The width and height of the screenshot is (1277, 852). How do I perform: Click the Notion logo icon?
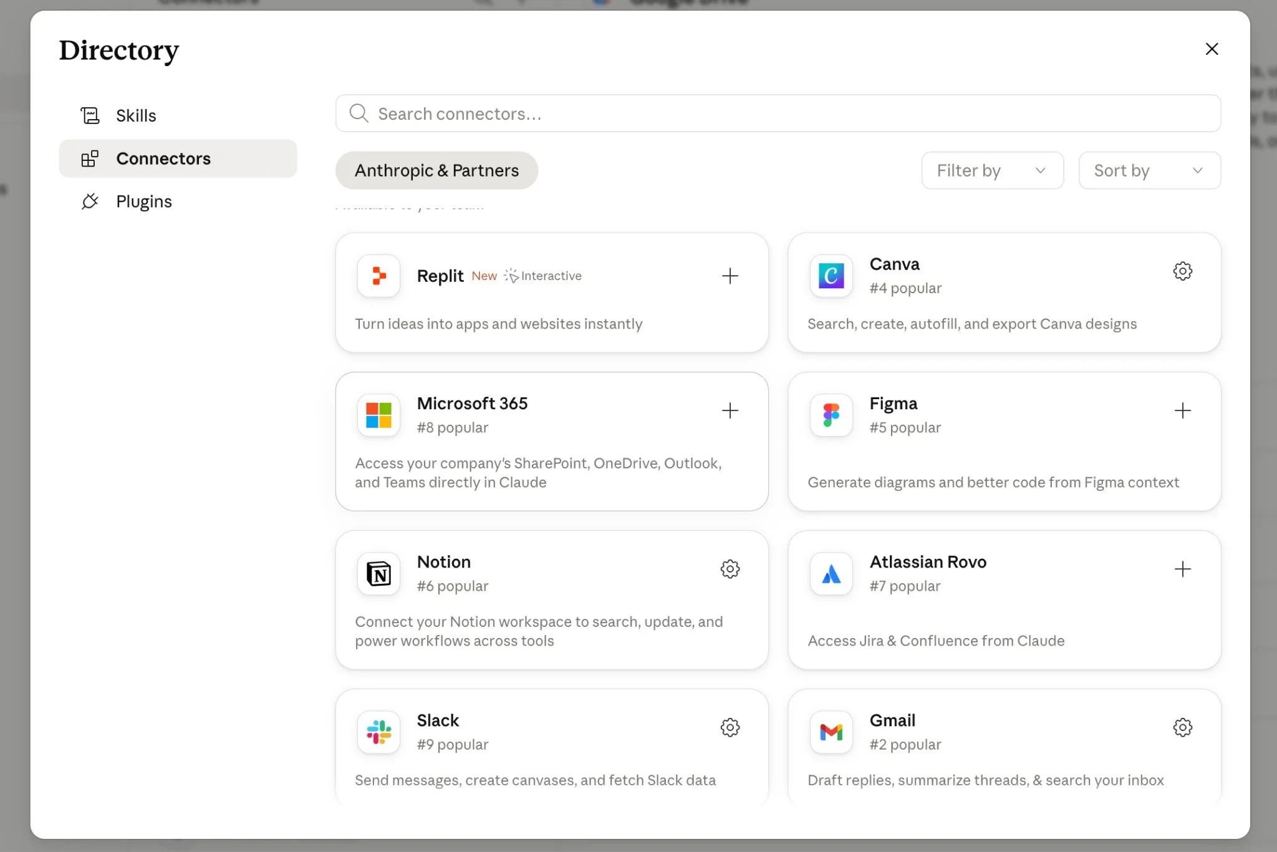(x=378, y=573)
